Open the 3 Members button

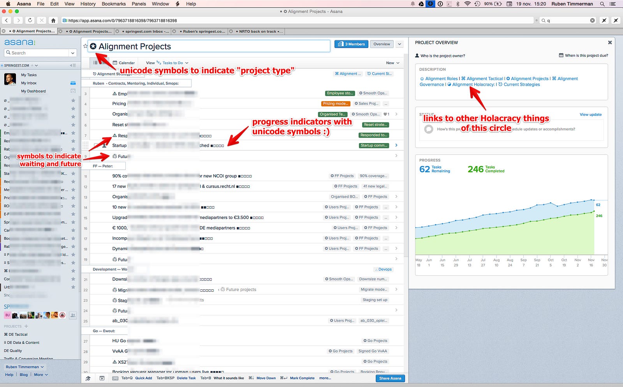351,44
